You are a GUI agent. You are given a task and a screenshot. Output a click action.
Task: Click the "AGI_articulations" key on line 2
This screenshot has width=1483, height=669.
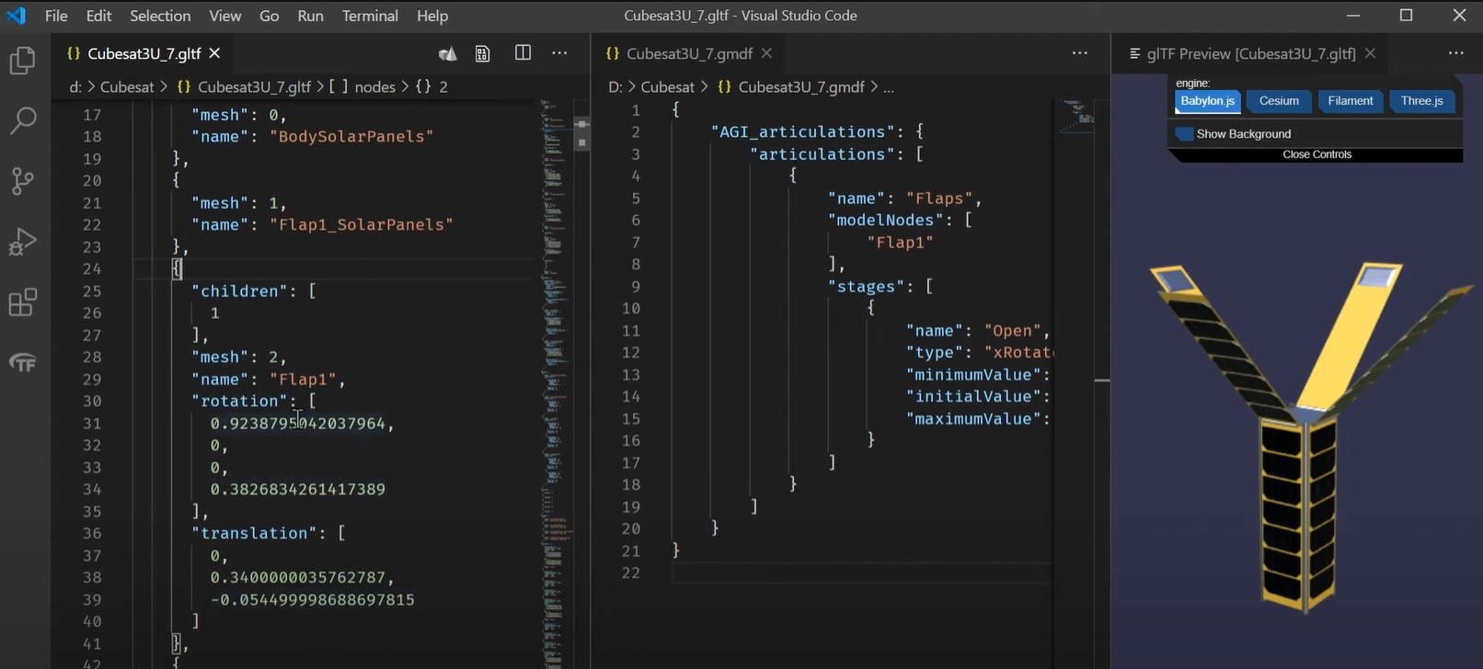[798, 131]
